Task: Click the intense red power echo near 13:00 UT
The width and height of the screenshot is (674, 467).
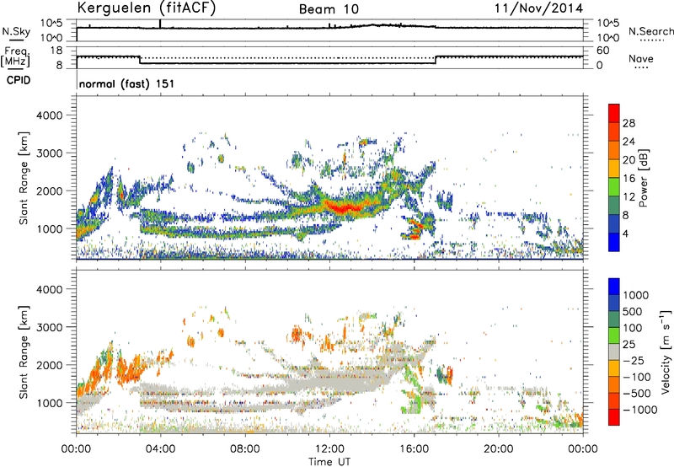Action: pos(344,208)
